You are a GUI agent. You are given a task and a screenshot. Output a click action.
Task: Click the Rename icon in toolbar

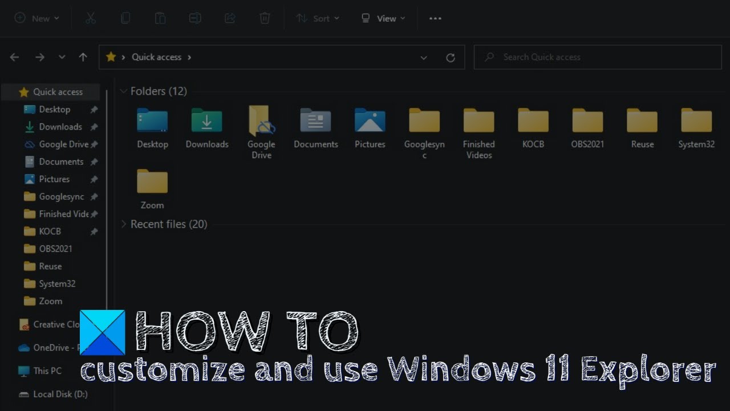tap(195, 18)
